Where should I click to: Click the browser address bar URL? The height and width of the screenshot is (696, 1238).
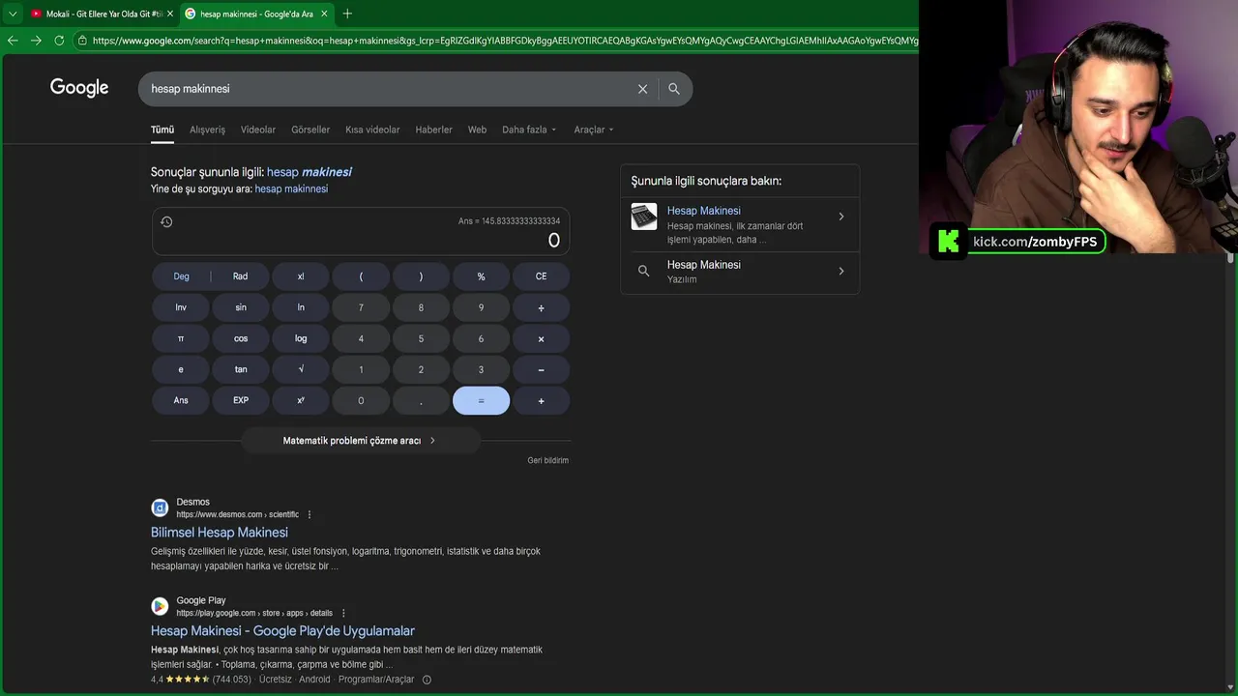[x=503, y=41]
